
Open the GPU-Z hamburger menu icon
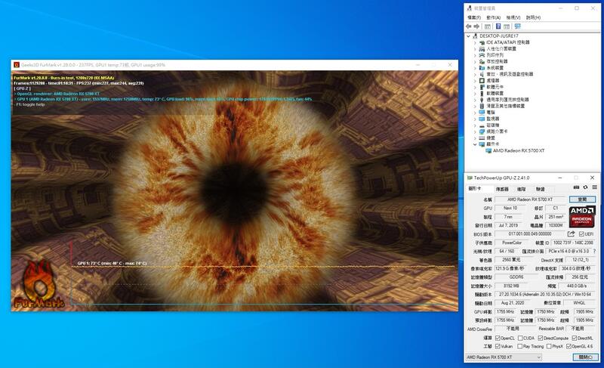tap(595, 187)
